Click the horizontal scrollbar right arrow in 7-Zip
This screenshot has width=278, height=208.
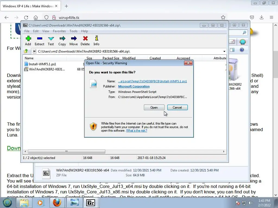224,151
